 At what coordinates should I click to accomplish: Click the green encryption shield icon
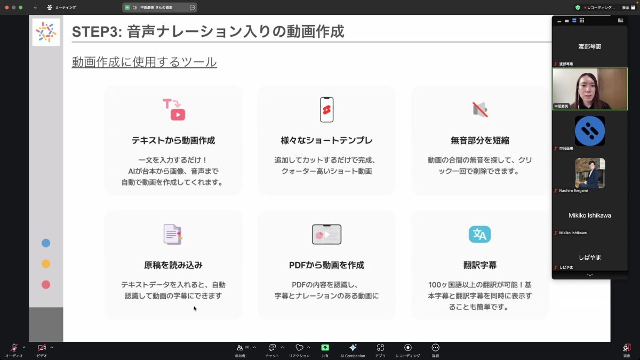(578, 7)
